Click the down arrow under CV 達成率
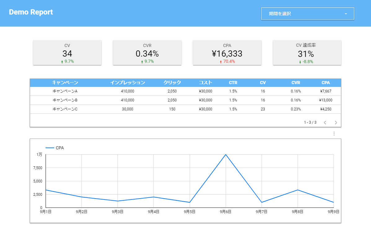 (300, 62)
